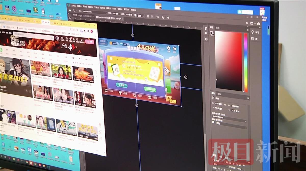Click the share icon at Photoshop's top right

[259, 24]
